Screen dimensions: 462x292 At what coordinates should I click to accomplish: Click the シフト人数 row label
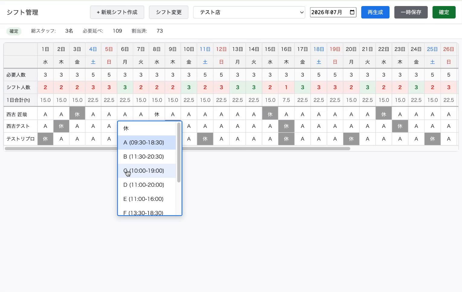click(19, 87)
